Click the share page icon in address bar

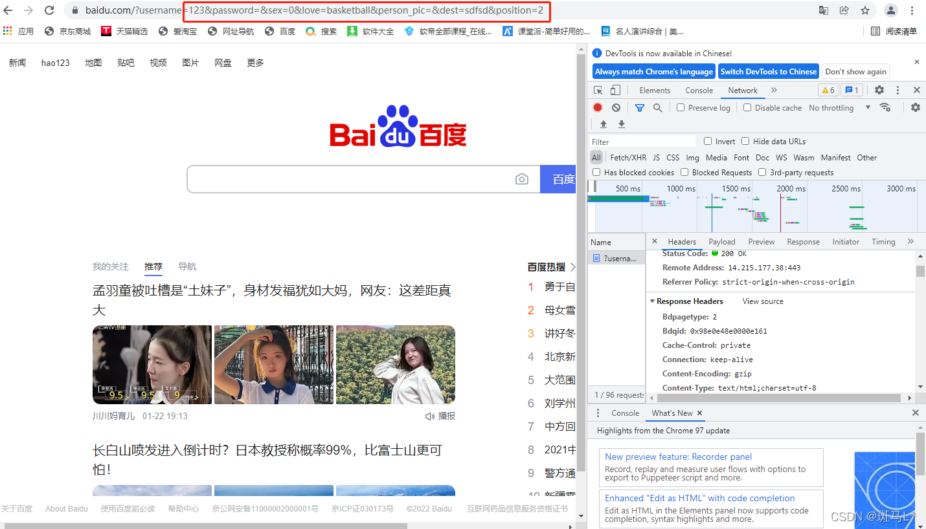point(844,10)
